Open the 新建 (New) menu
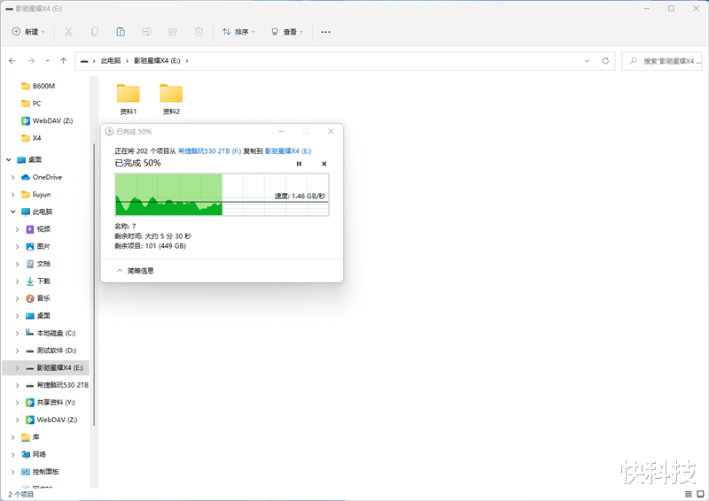 pyautogui.click(x=28, y=32)
